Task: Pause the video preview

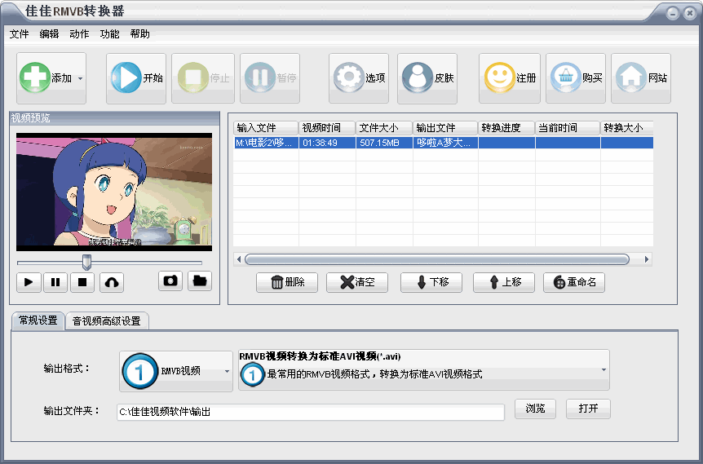Action: point(55,282)
